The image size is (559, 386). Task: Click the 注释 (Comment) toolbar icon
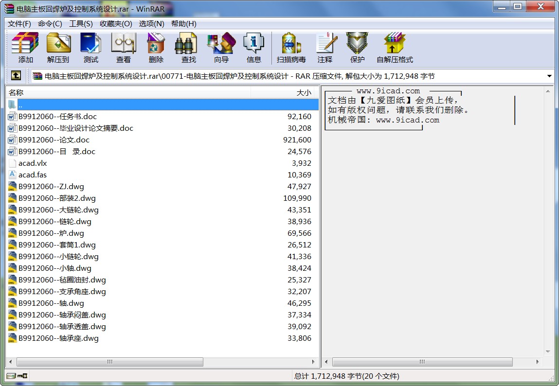coord(326,43)
